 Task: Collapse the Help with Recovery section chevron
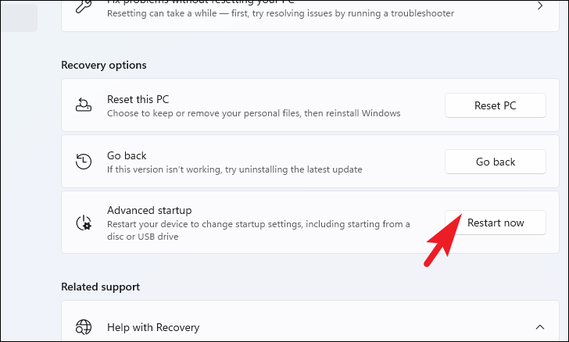[540, 327]
